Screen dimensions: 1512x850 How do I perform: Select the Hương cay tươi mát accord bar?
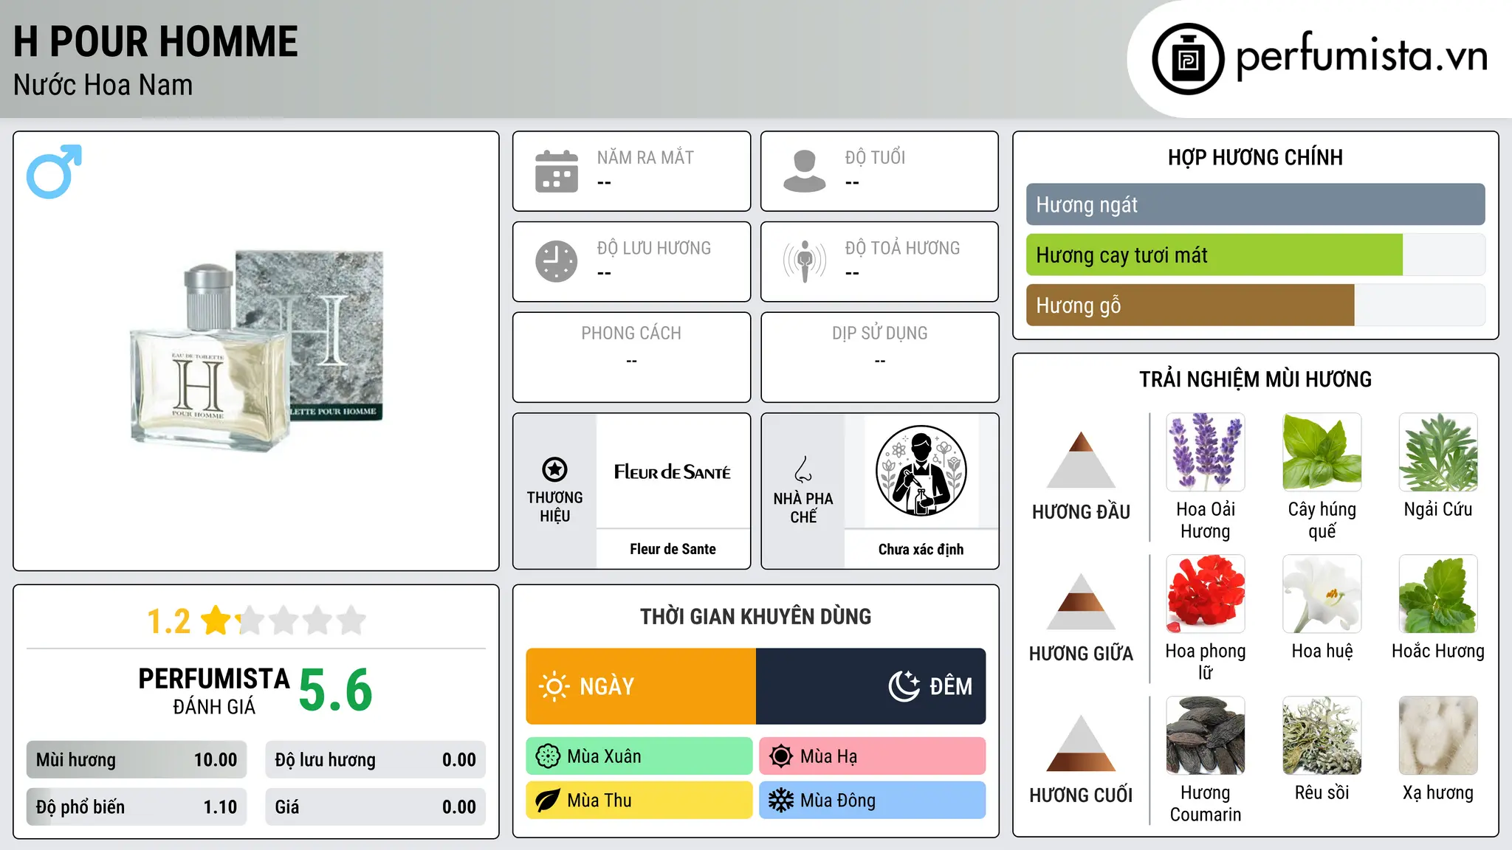[x=1255, y=255]
